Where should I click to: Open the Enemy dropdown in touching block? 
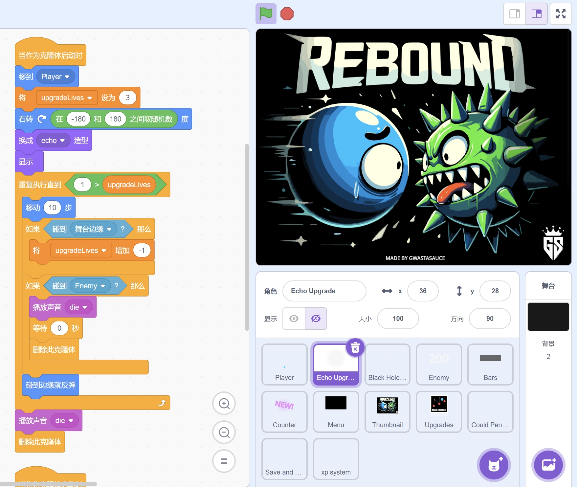(90, 286)
